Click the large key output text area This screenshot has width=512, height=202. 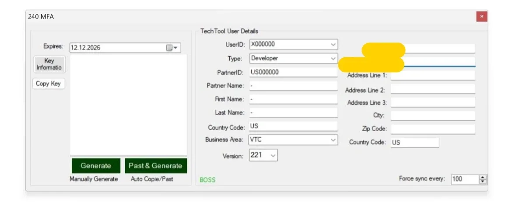[x=128, y=105]
